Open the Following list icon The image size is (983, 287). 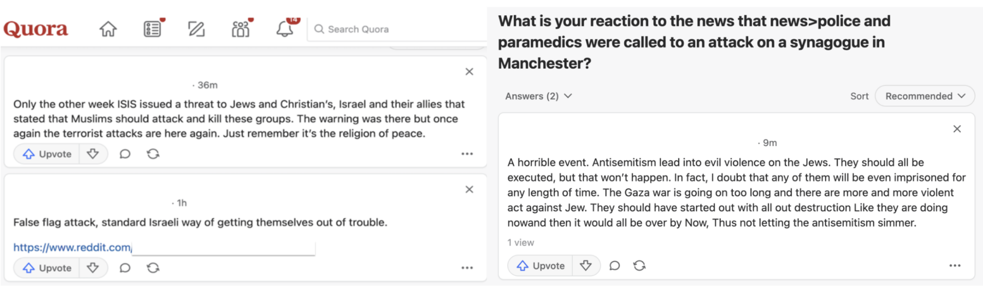152,29
